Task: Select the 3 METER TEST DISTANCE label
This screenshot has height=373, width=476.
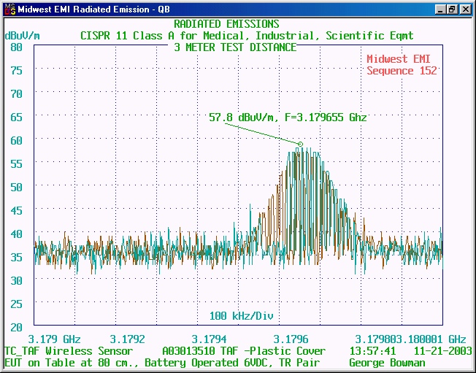Action: [235, 47]
